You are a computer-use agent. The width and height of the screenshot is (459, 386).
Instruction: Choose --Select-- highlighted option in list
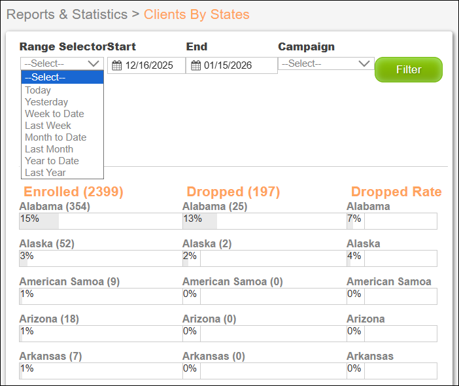coord(62,77)
